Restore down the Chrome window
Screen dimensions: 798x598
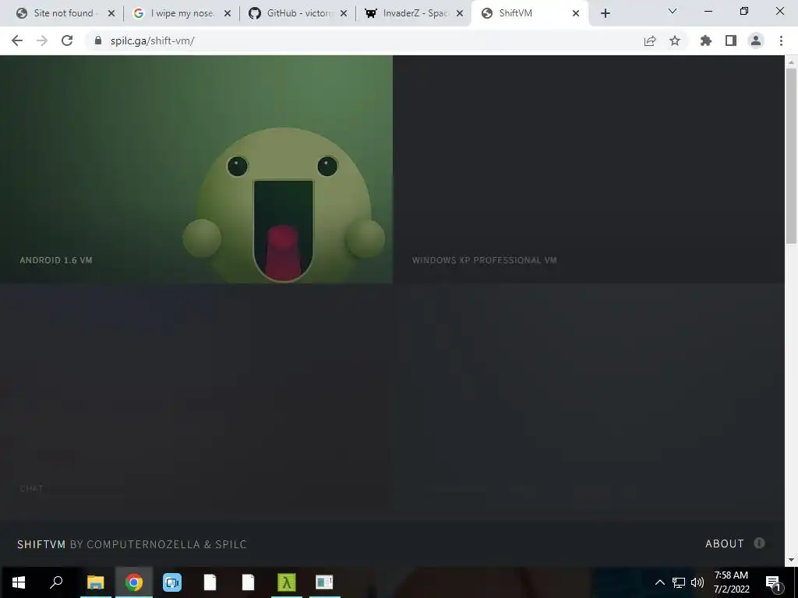[743, 11]
